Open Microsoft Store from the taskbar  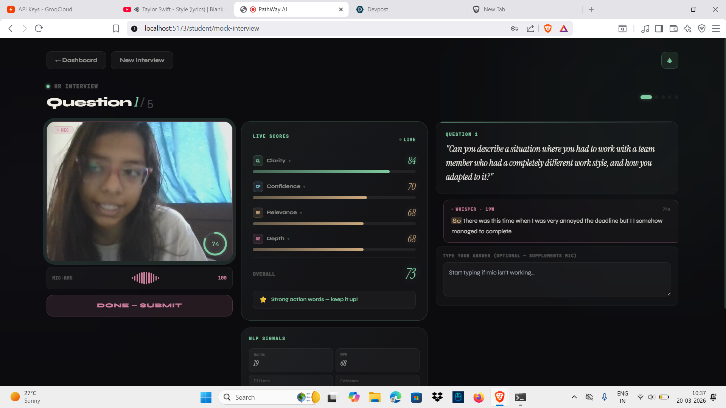(416, 397)
